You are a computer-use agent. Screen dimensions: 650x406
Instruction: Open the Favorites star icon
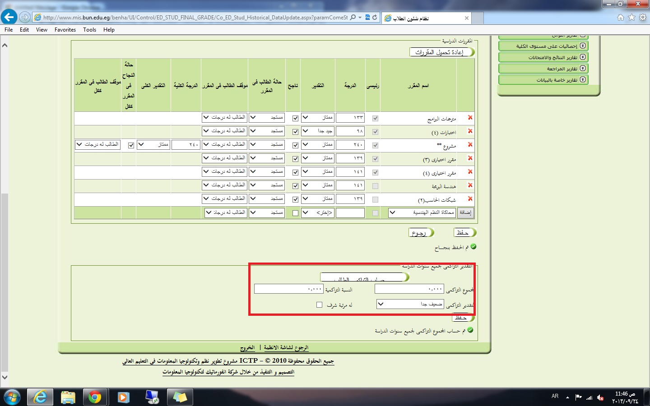631,17
